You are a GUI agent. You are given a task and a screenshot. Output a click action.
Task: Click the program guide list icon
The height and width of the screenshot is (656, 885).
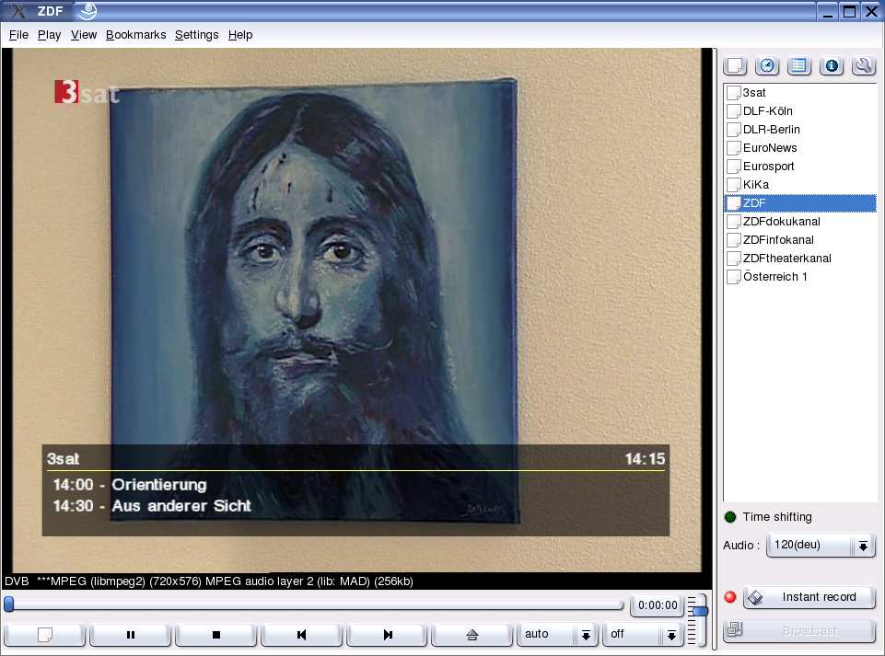pos(798,66)
